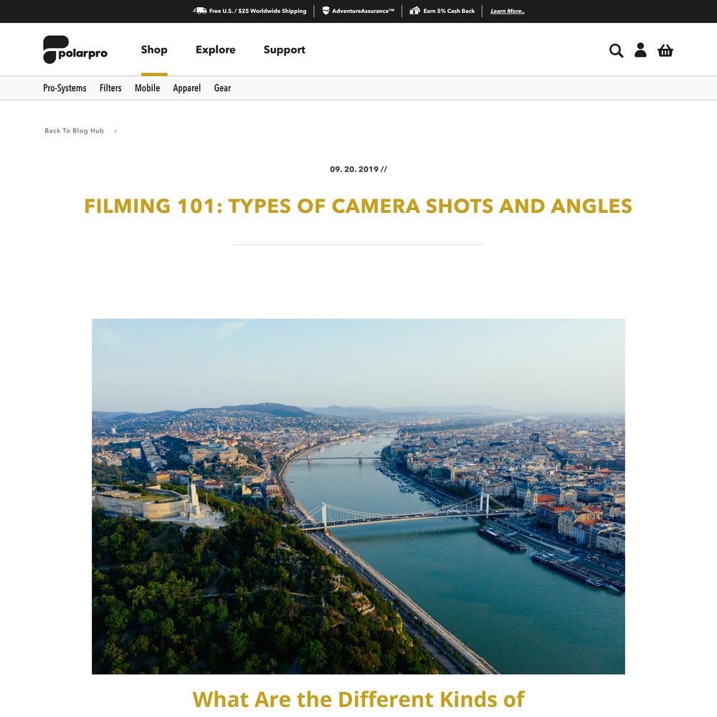Open the user account icon
Image resolution: width=717 pixels, height=717 pixels.
[640, 50]
